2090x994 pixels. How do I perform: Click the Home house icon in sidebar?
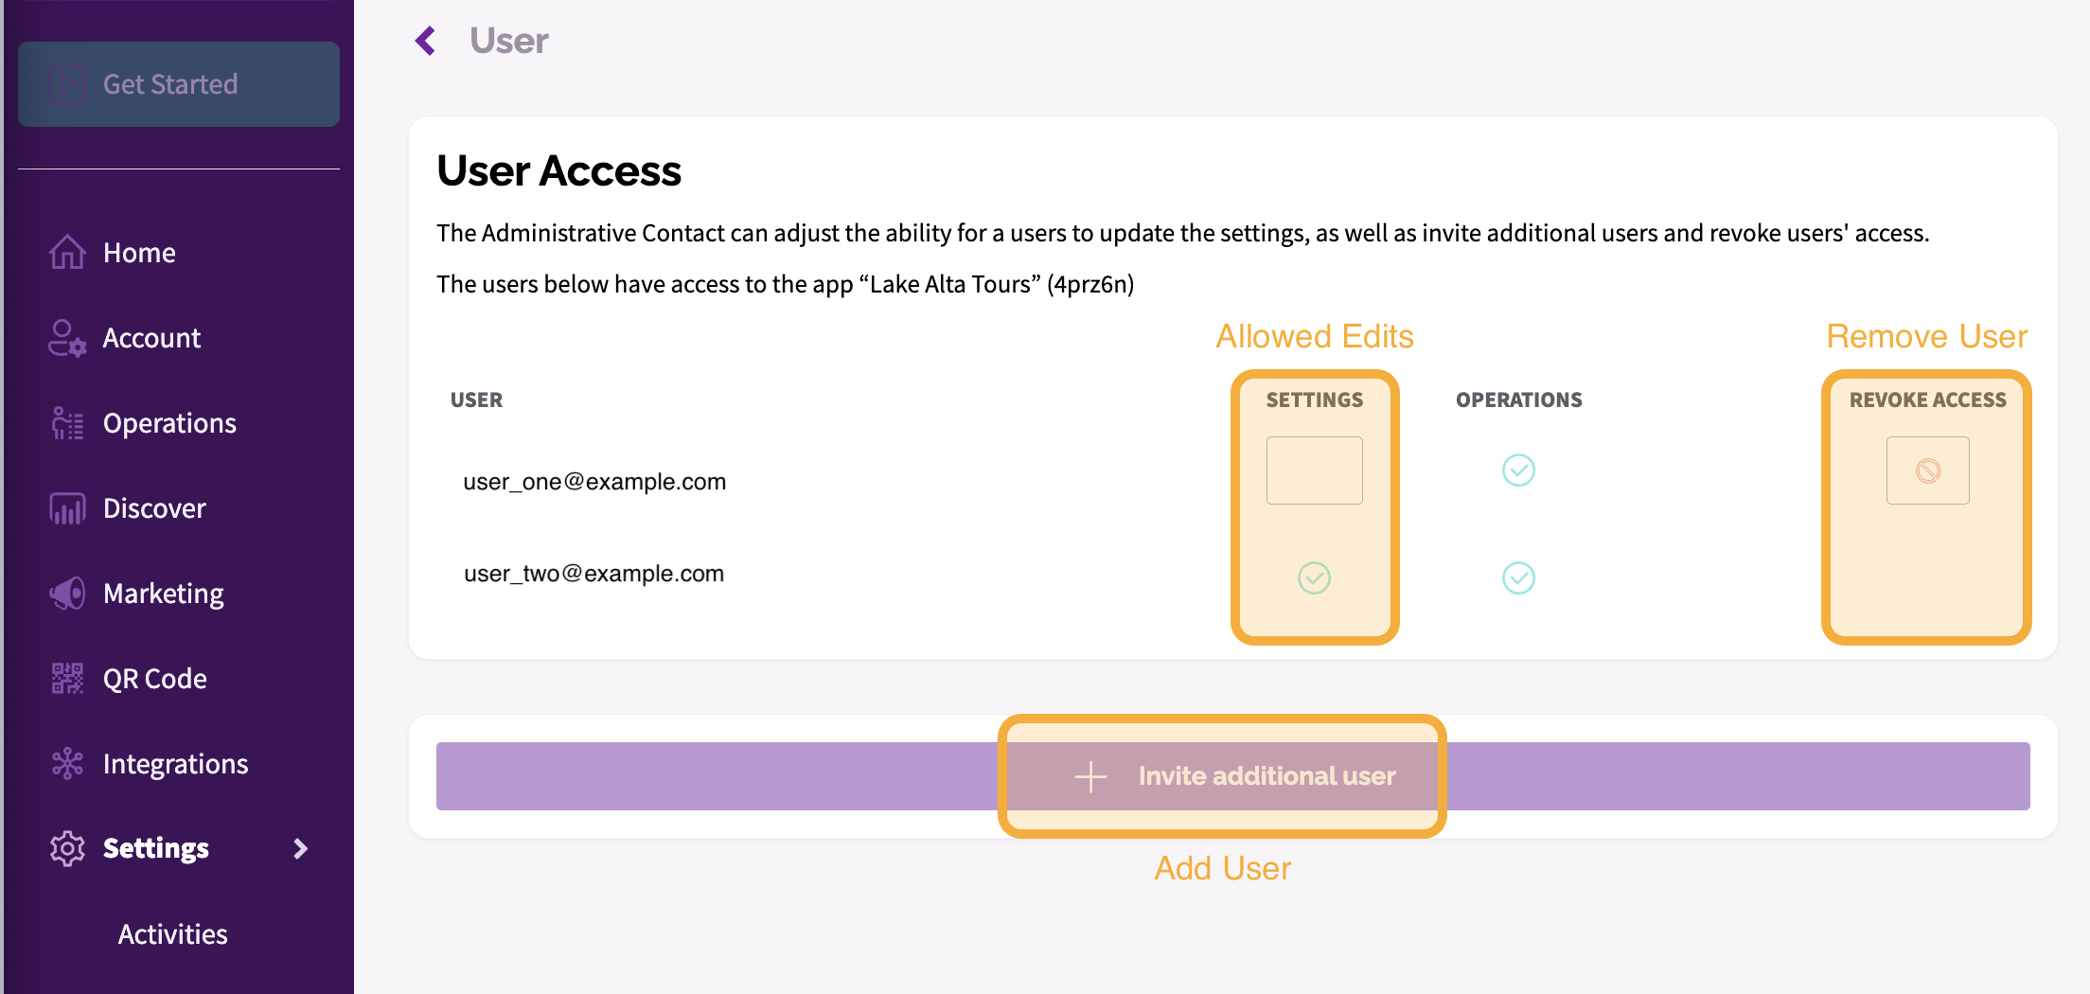[67, 252]
